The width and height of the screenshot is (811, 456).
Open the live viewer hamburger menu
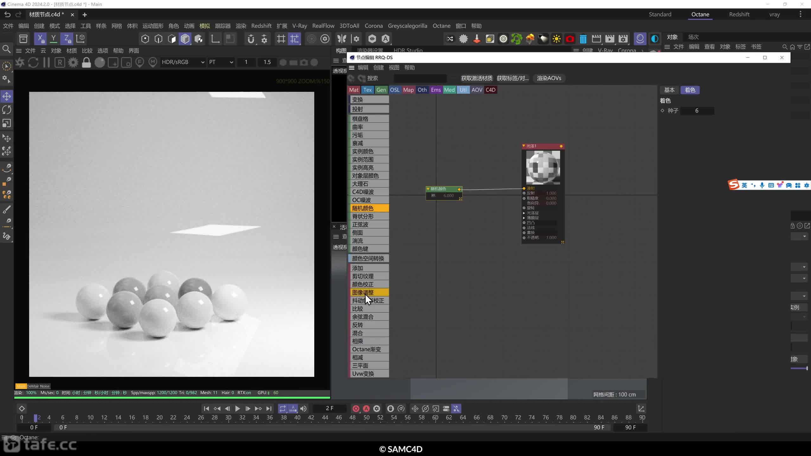(19, 51)
